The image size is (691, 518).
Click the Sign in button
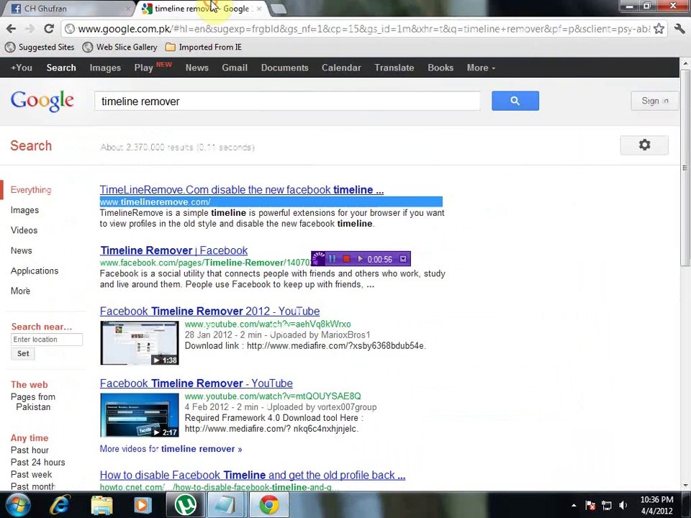pos(654,101)
